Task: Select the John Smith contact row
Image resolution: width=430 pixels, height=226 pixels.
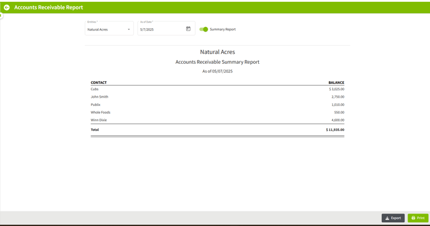Action: [x=217, y=96]
